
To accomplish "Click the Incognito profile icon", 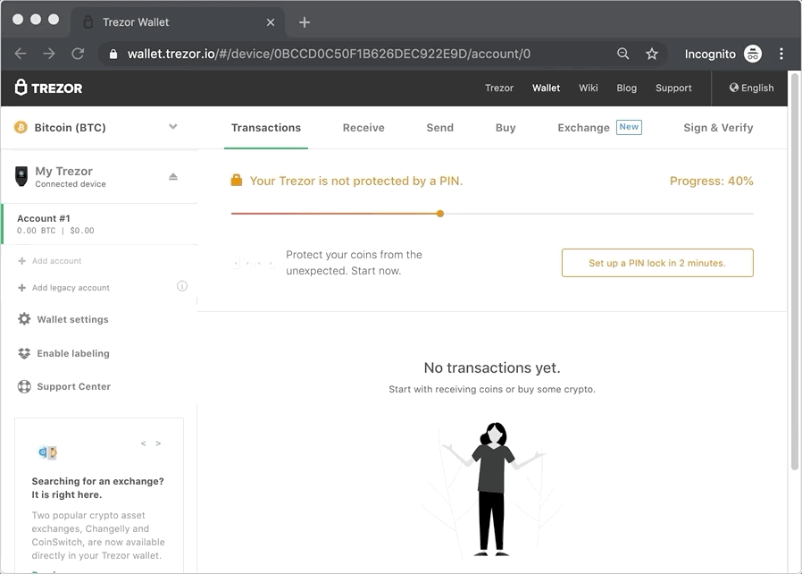I will point(753,54).
